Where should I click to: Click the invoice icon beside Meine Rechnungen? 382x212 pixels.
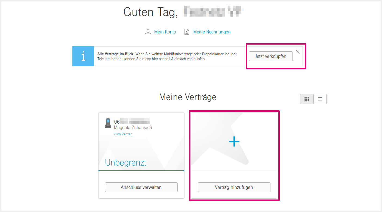point(187,32)
